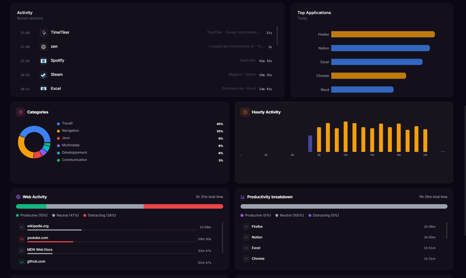Click the categories donut chart
This screenshot has width=466, height=278.
point(34,142)
